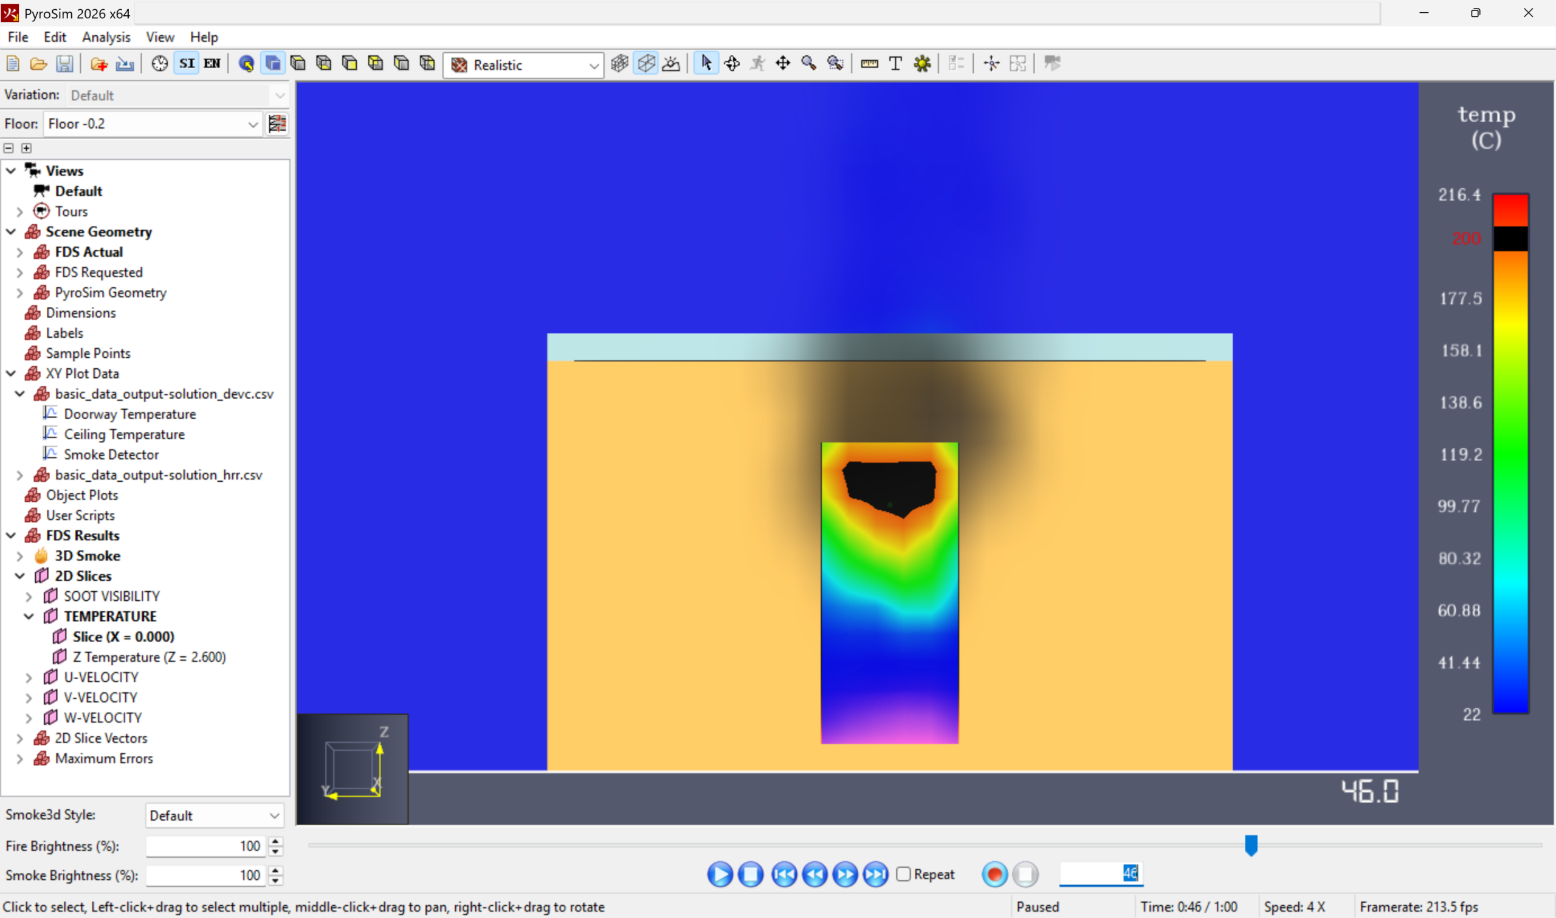Screen dimensions: 1556x918
Task: Open the Smoke3d Style dropdown
Action: pos(215,815)
